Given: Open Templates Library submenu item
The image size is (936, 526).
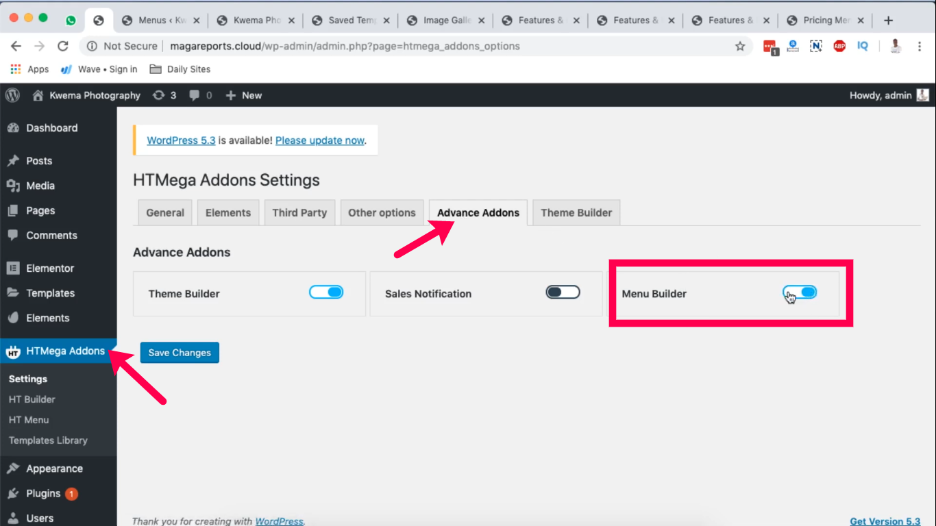Looking at the screenshot, I should point(48,440).
